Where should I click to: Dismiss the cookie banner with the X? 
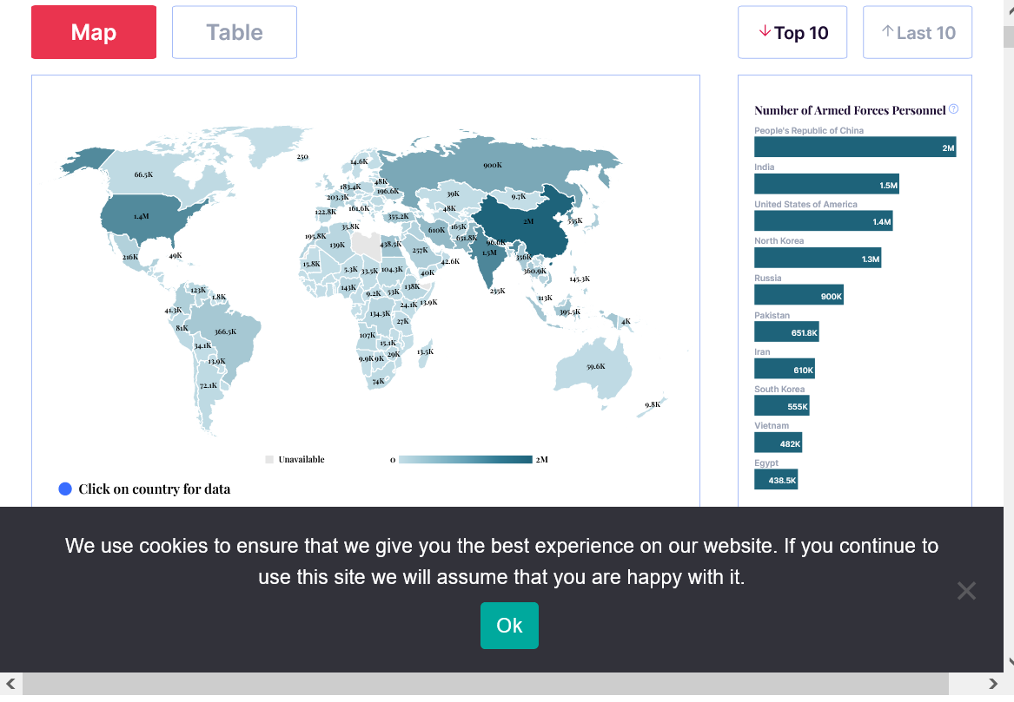966,591
